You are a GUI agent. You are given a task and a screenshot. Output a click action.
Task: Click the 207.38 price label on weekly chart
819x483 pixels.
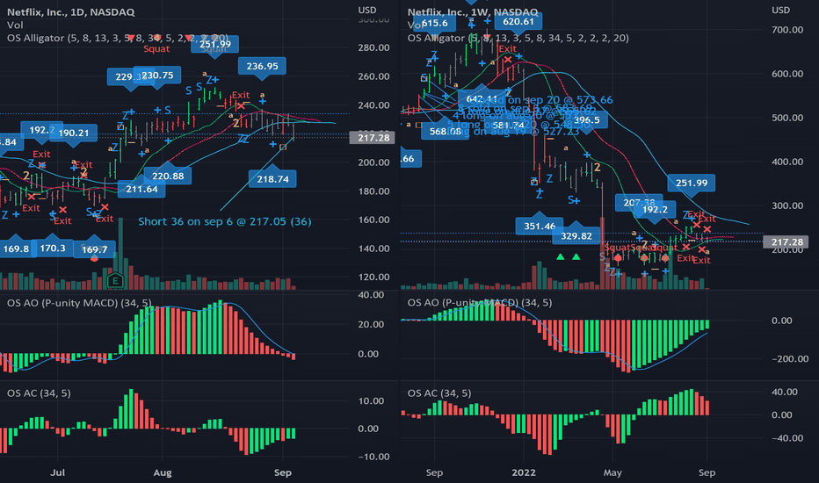pos(639,203)
